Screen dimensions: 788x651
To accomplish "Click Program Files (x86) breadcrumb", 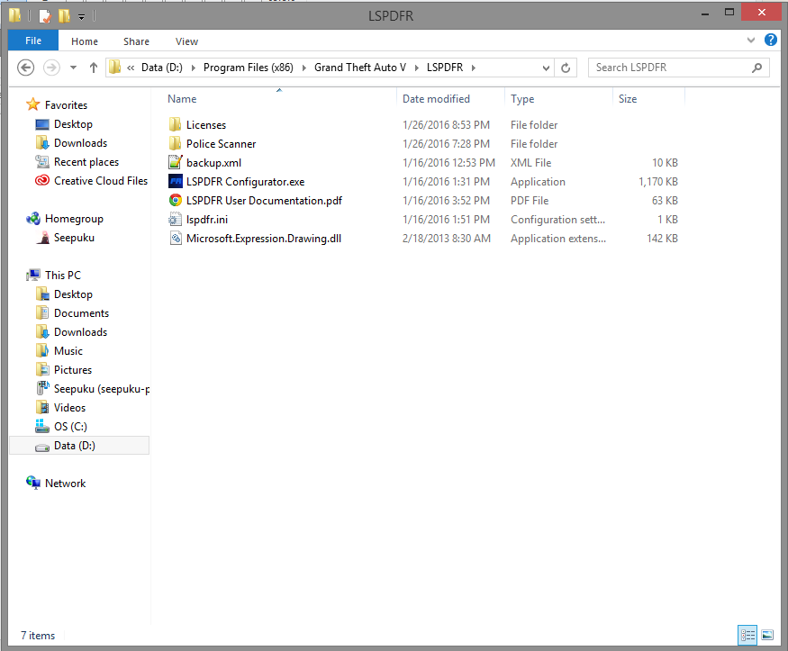I will (249, 68).
